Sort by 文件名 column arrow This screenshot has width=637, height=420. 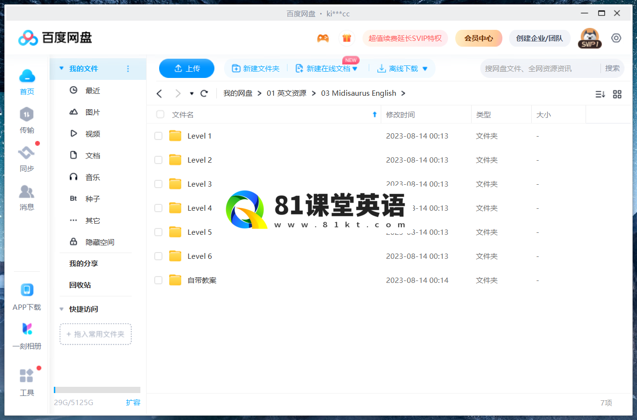pos(375,115)
